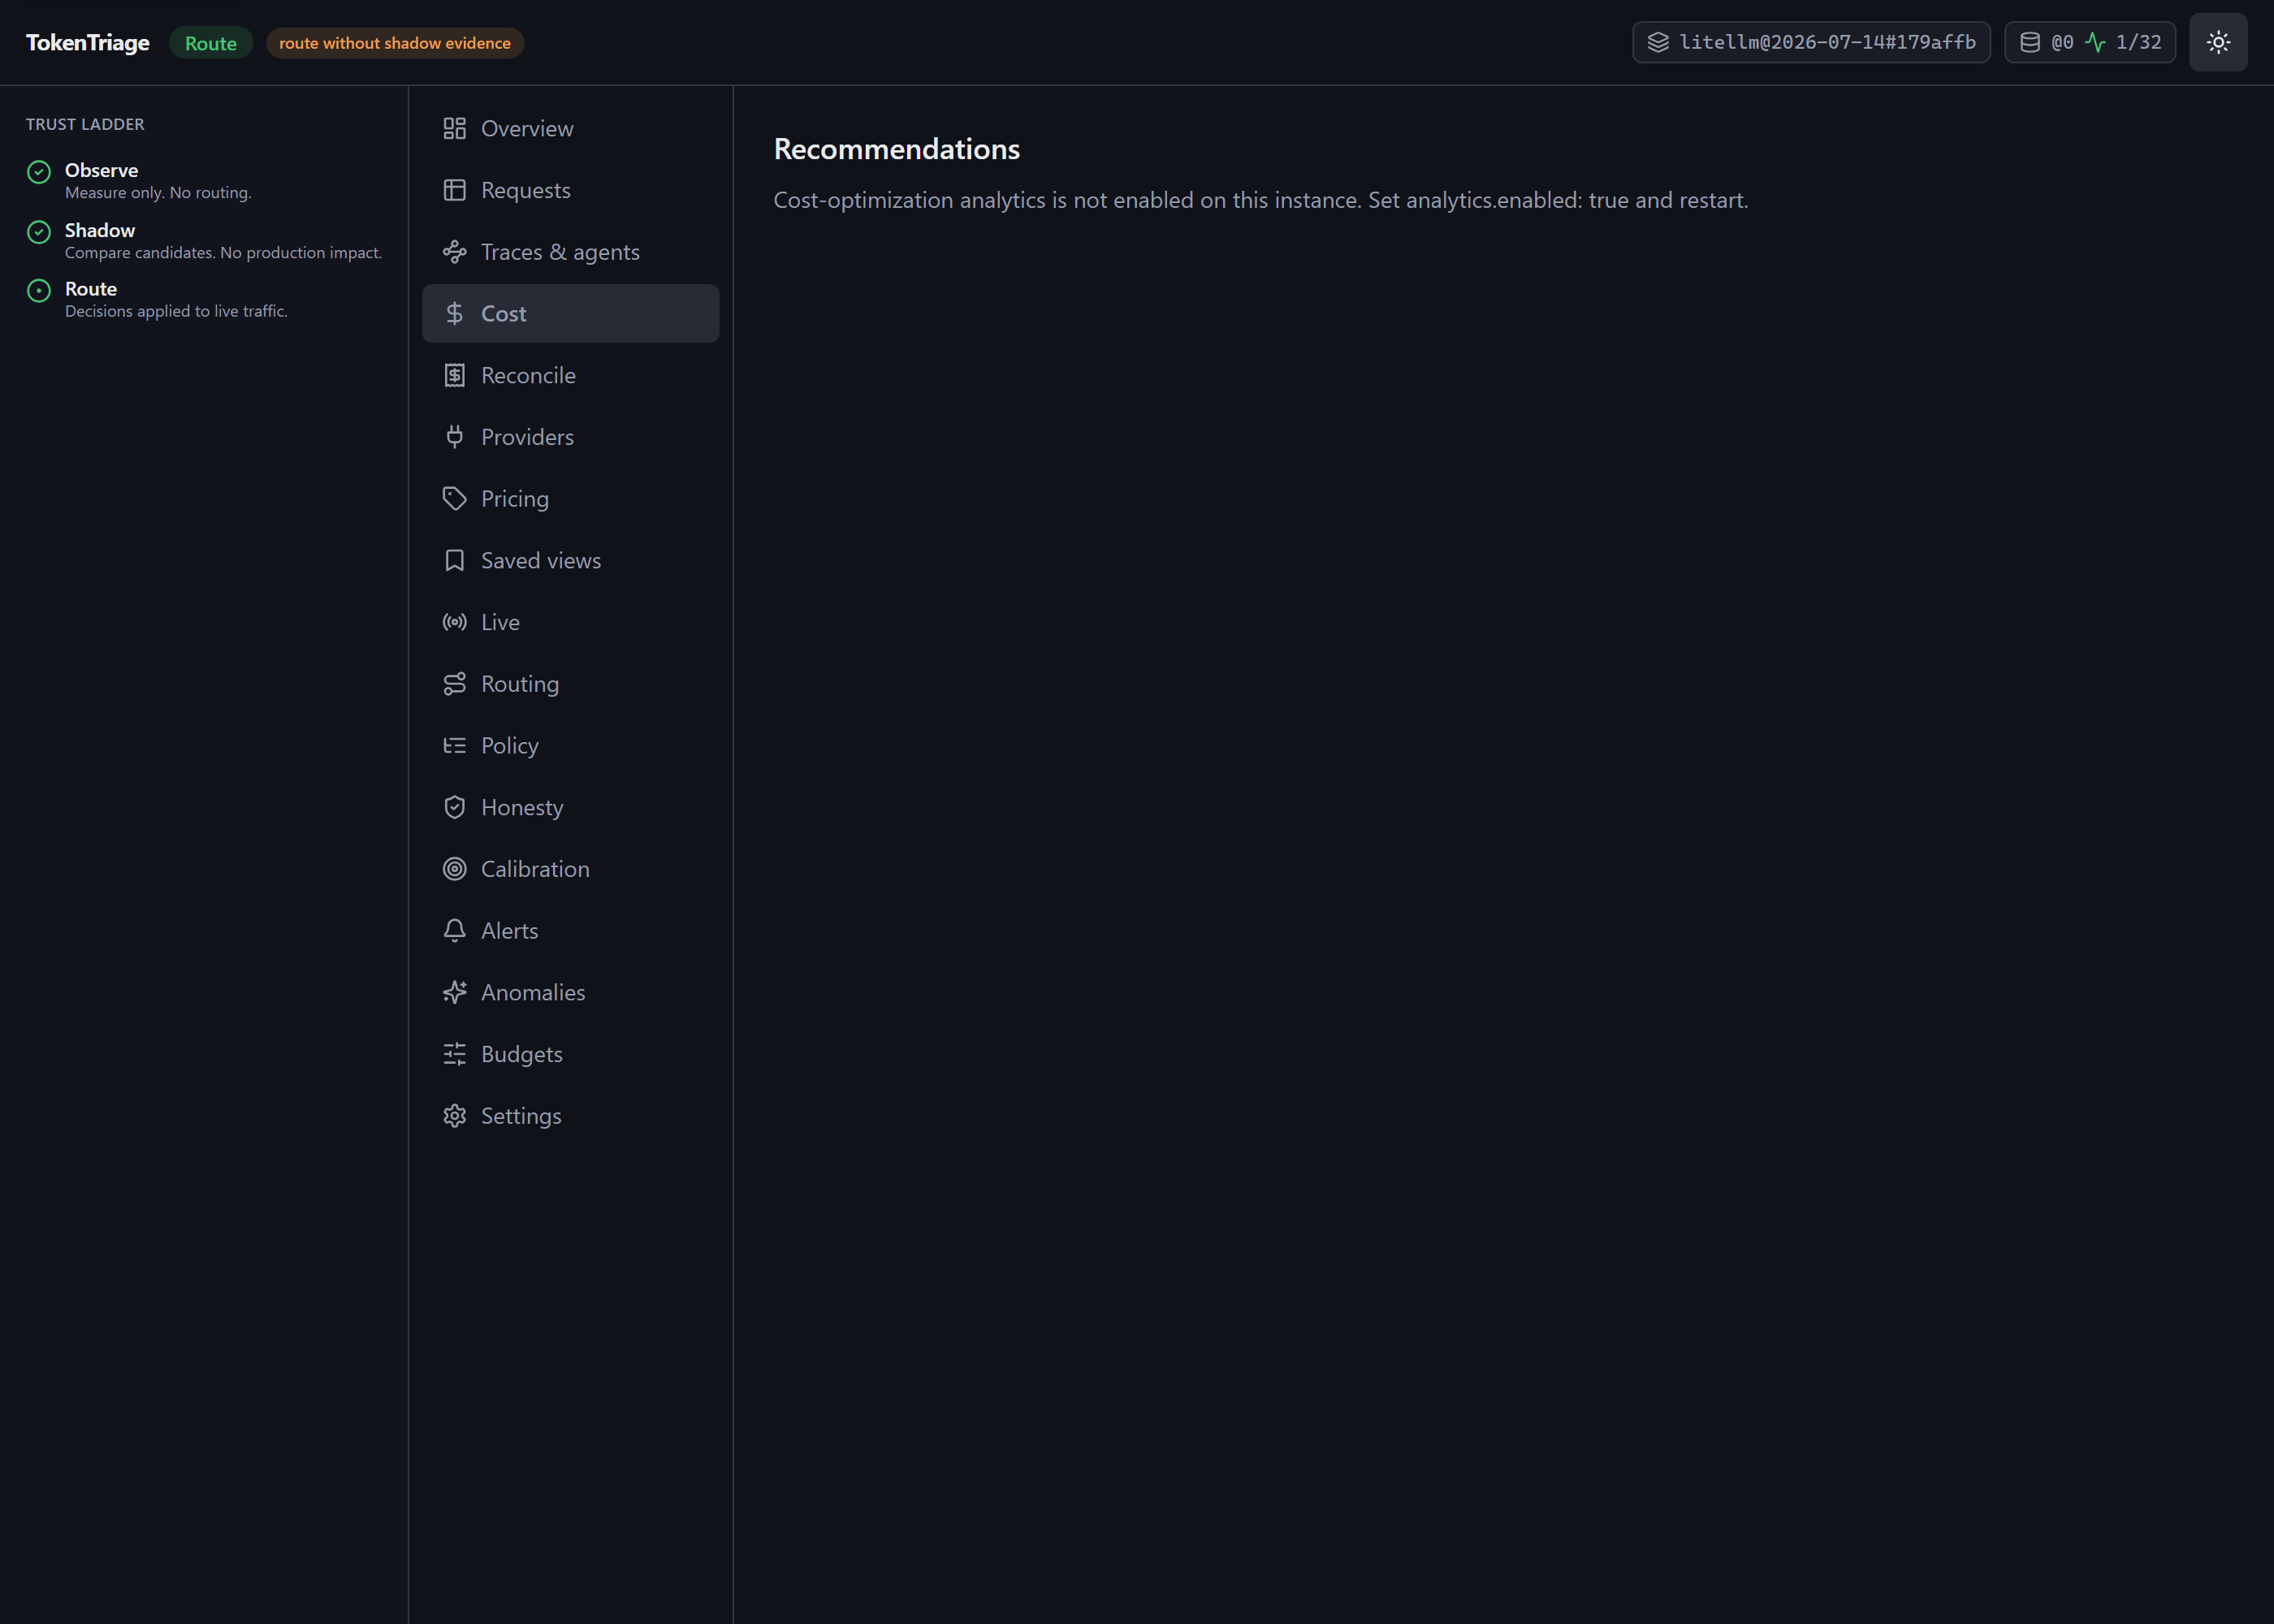Select the Calibration menu label
The width and height of the screenshot is (2274, 1624).
click(535, 869)
